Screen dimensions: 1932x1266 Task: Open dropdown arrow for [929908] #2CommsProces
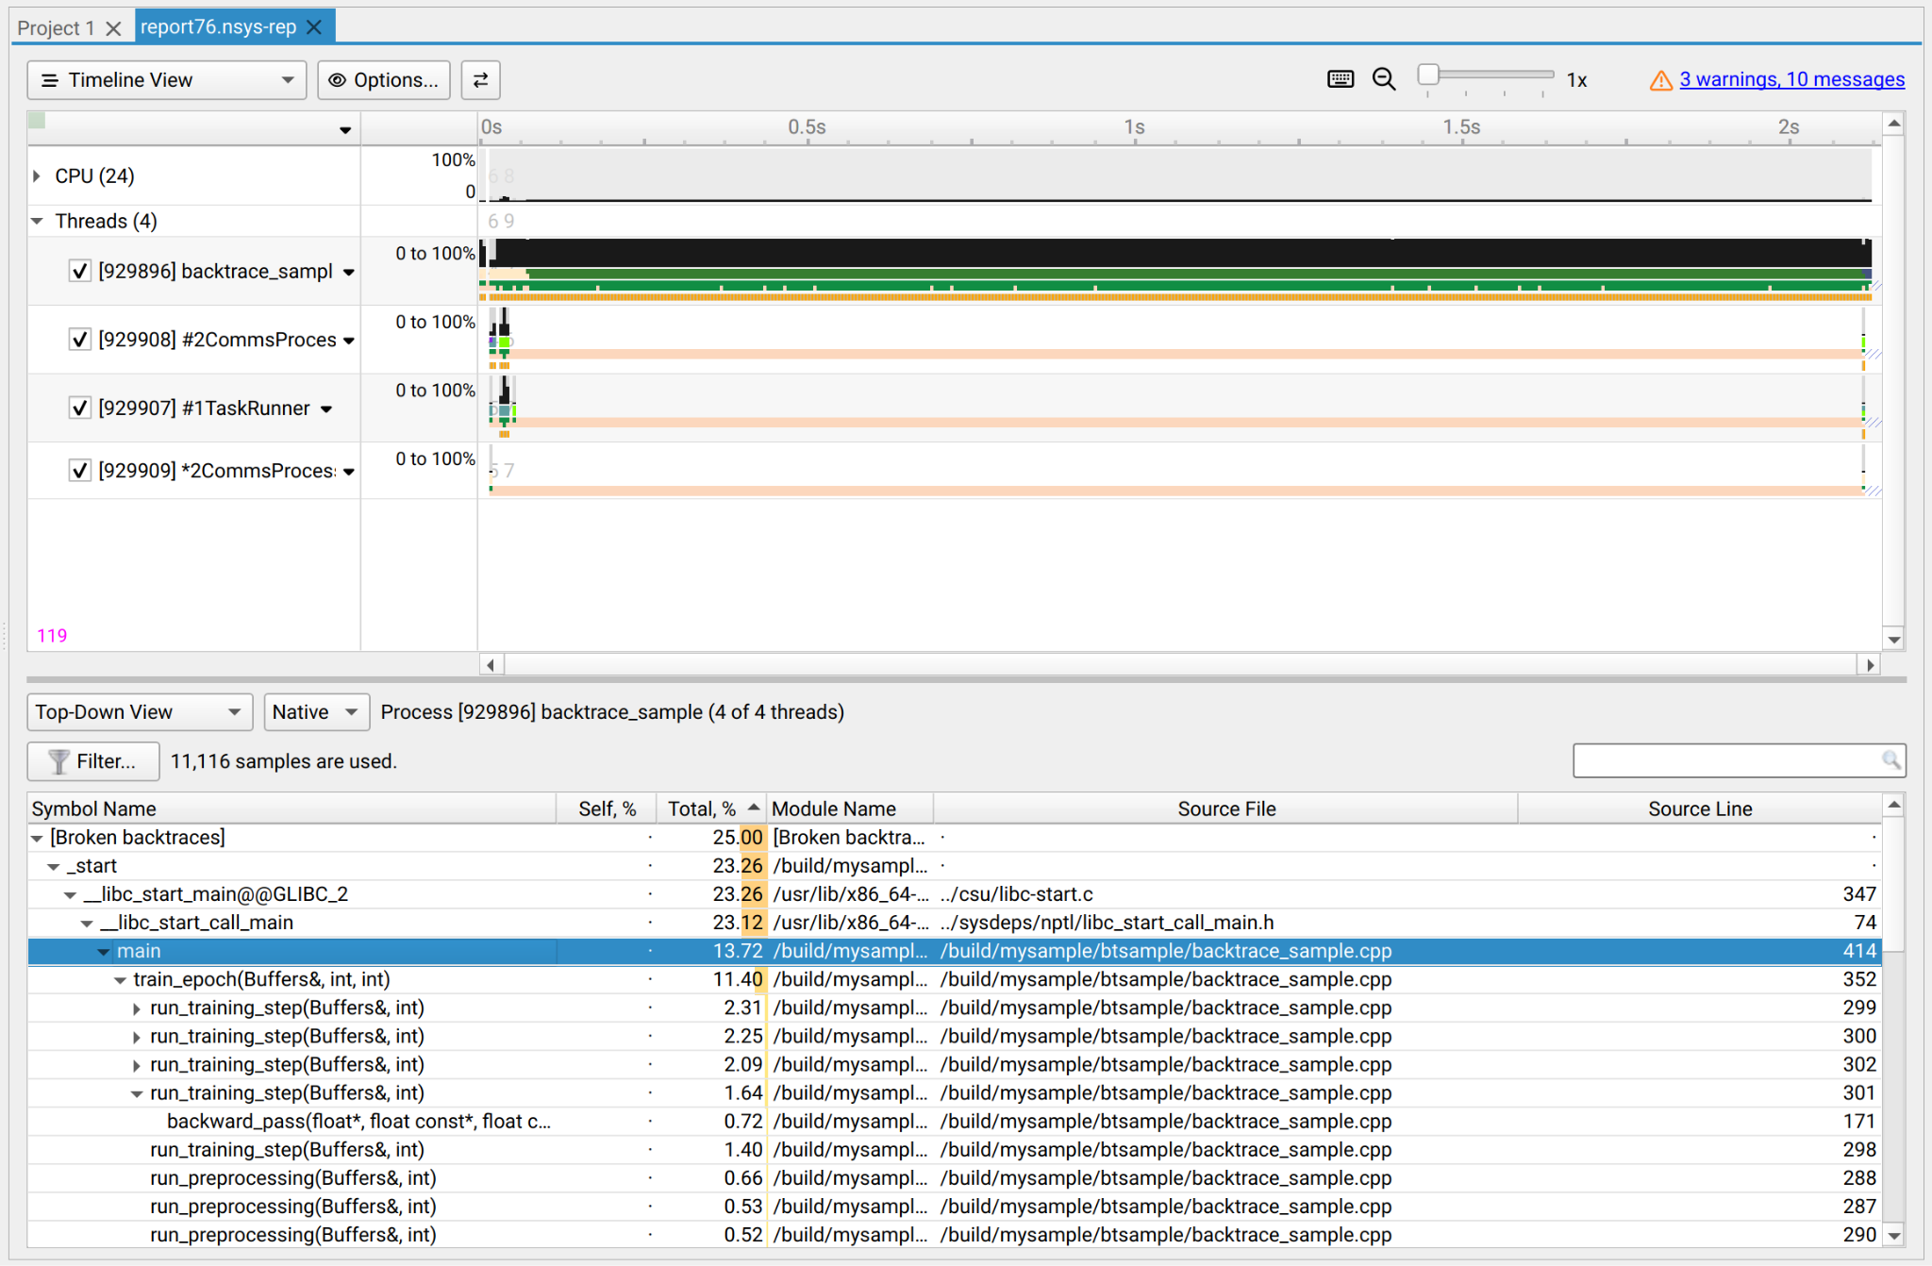pyautogui.click(x=349, y=341)
